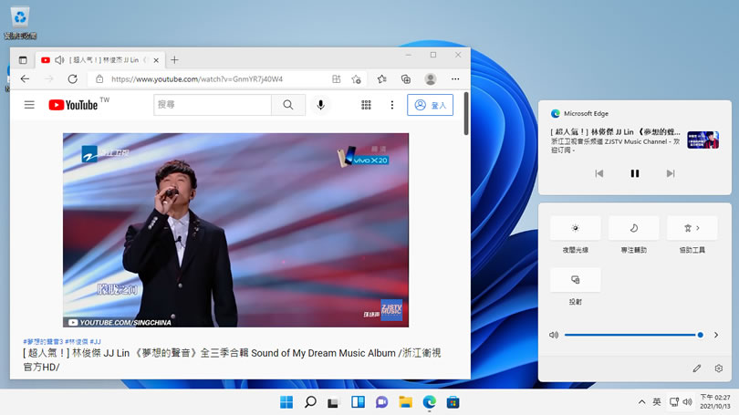Skip to previous track in media panel
Image resolution: width=739 pixels, height=415 pixels.
(x=599, y=173)
